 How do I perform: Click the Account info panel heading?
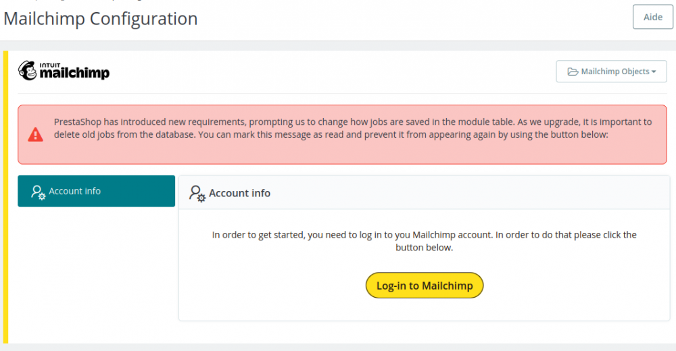click(x=239, y=193)
